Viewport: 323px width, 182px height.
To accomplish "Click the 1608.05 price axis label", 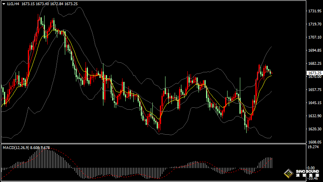I will point(314,142).
